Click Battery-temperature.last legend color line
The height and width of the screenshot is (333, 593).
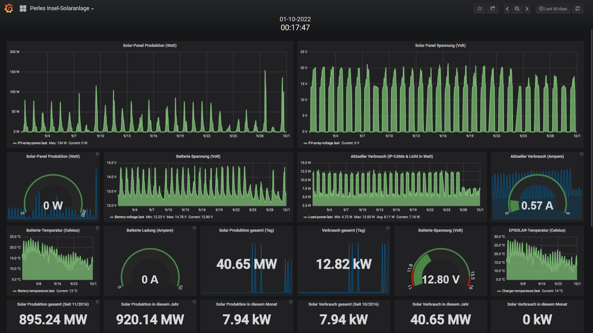click(15, 291)
